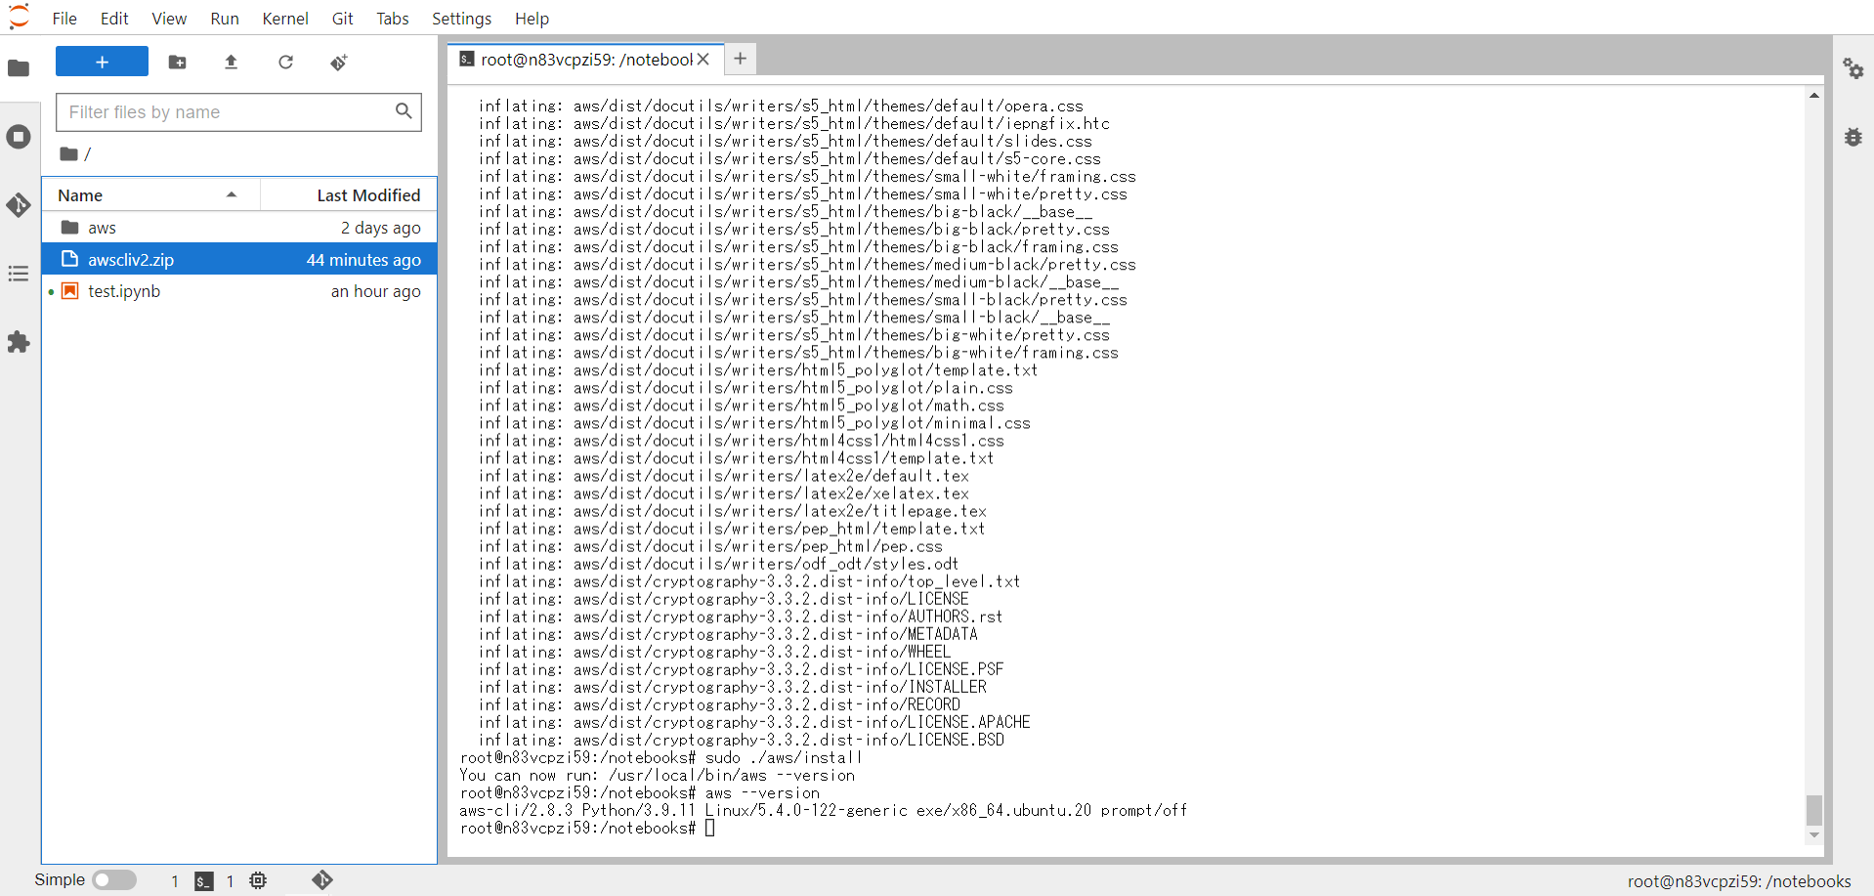Open the Debugger panel on right
Image resolution: width=1874 pixels, height=896 pixels.
(1854, 137)
